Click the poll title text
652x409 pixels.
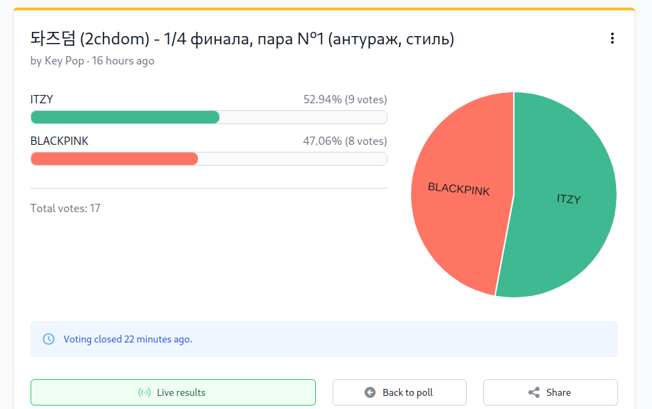(x=242, y=39)
